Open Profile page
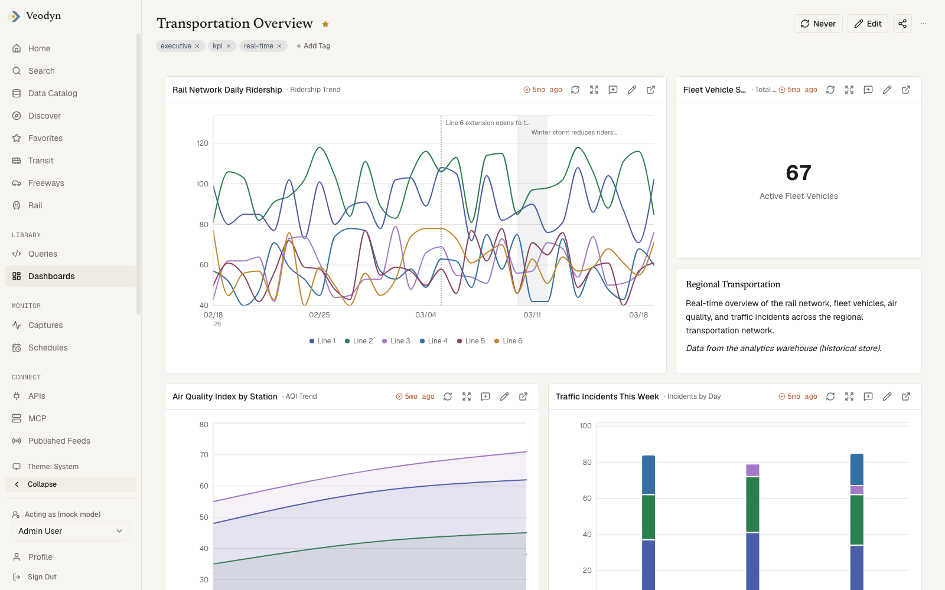 click(70, 557)
